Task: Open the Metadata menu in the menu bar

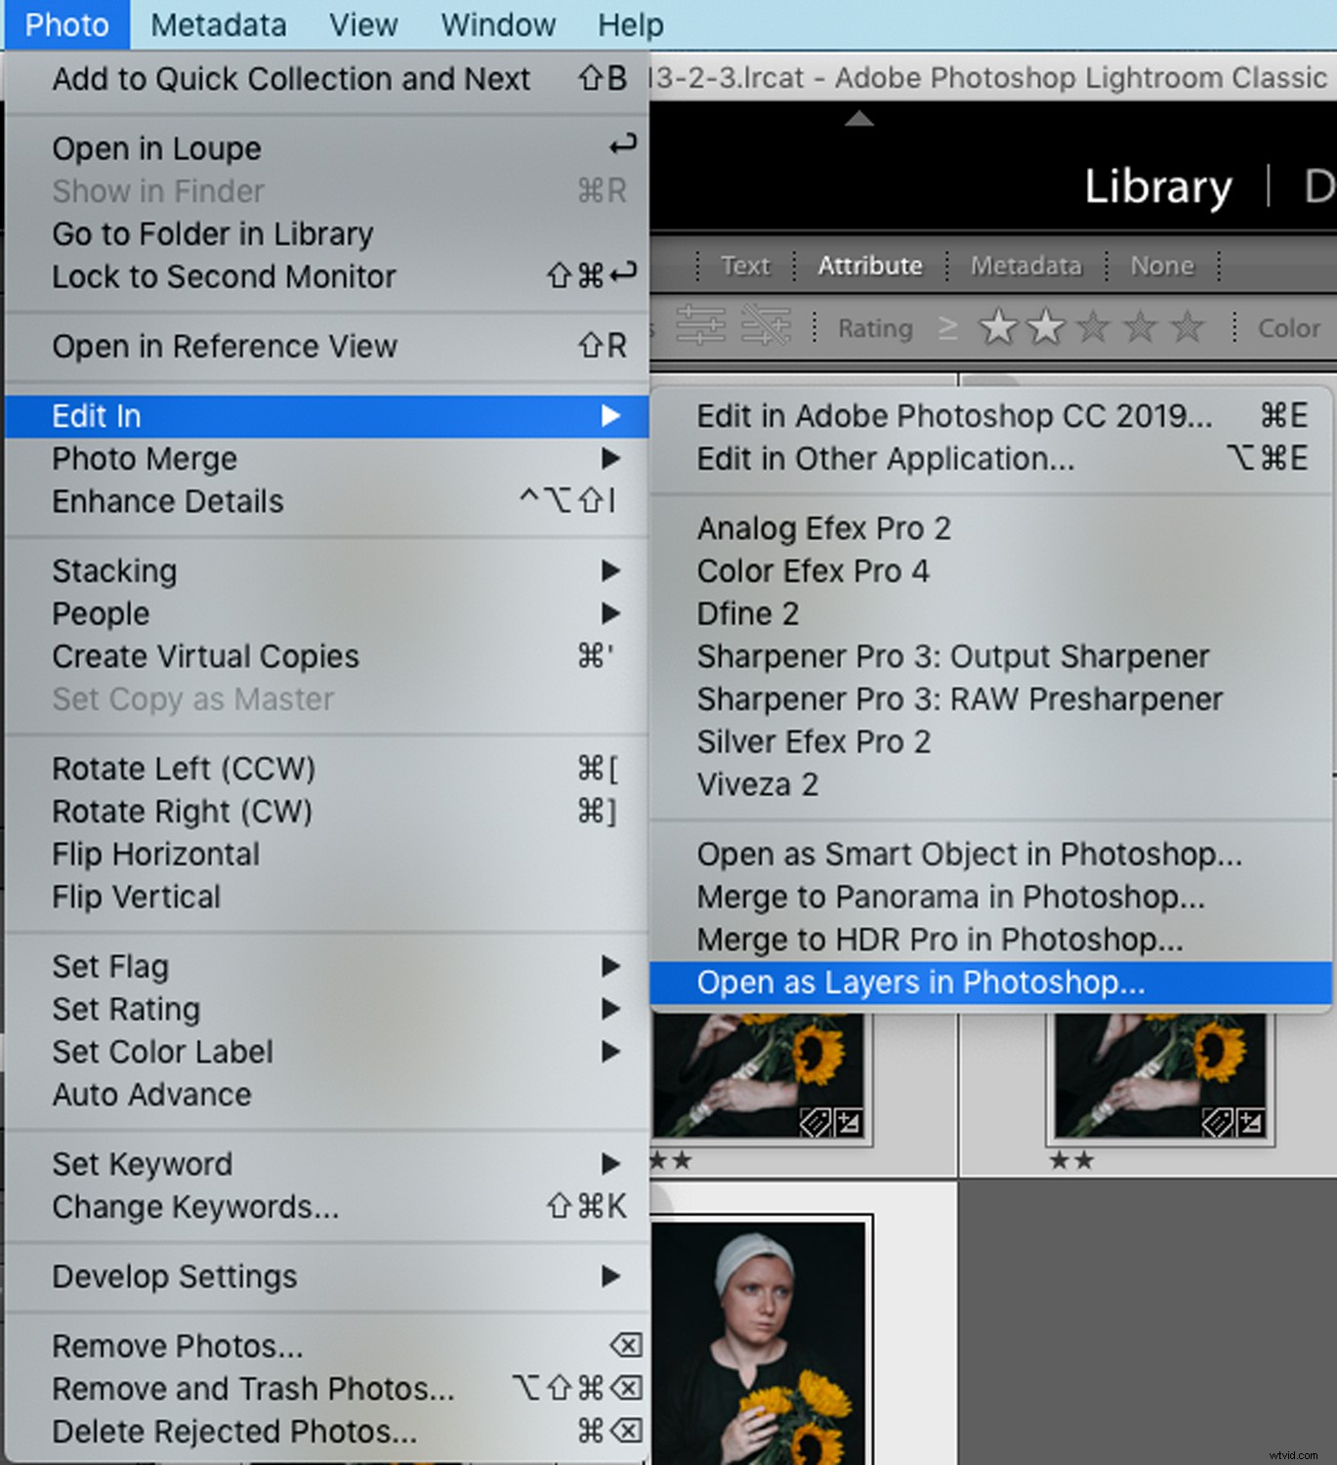Action: coord(218,24)
